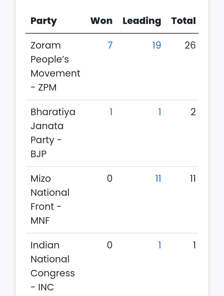This screenshot has height=296, width=224.
Task: Click the Party column header
Action: [x=44, y=21]
